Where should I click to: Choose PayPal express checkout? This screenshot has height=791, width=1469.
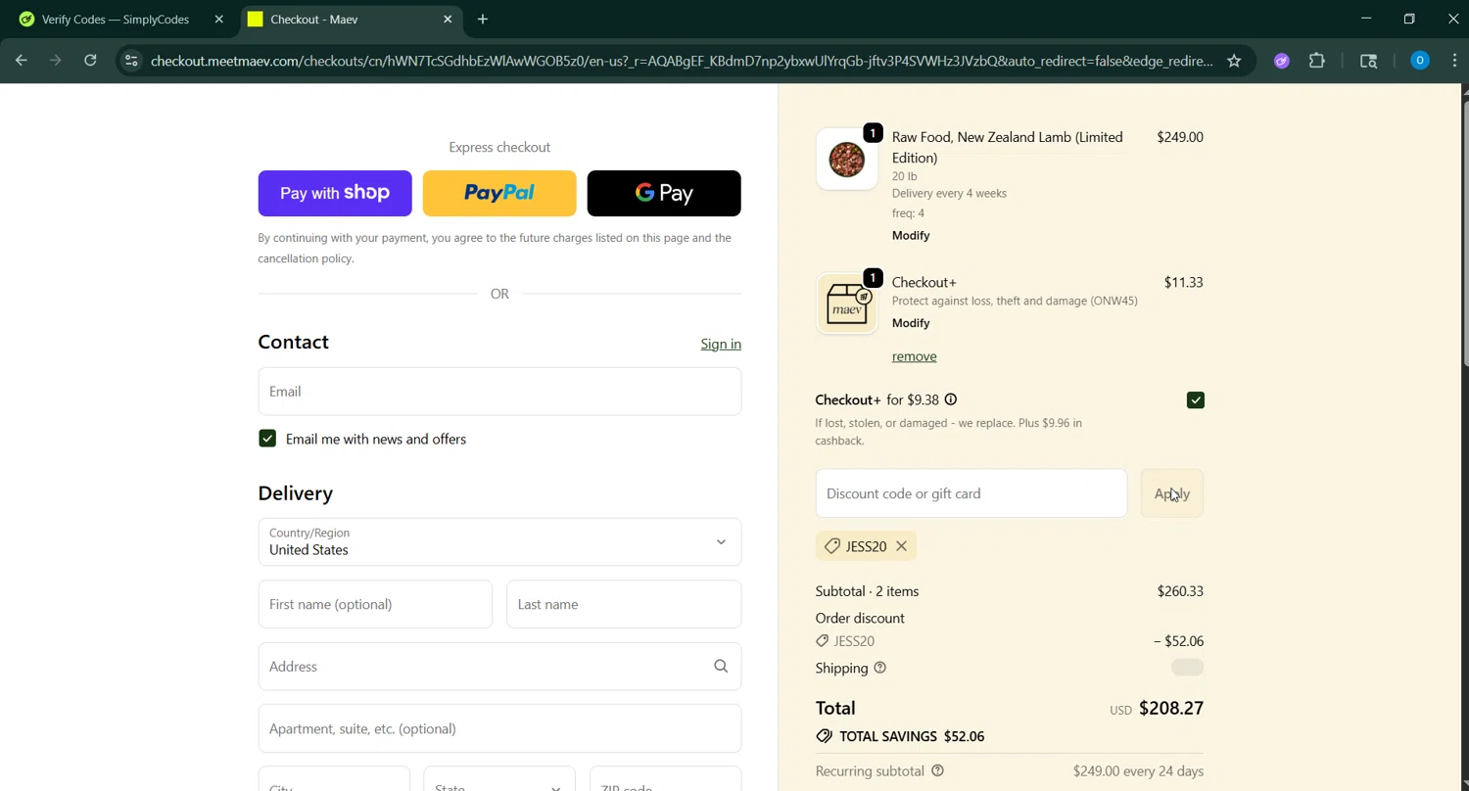(499, 193)
